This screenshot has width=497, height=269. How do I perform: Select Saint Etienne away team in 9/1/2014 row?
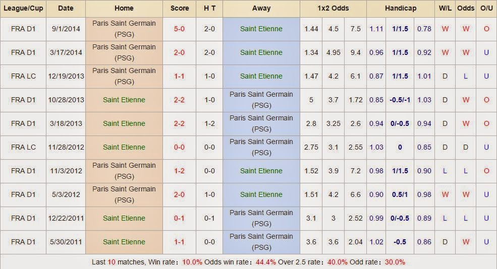click(261, 29)
